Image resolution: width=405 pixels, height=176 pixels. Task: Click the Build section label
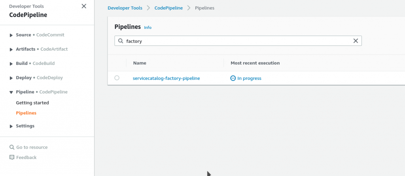coord(22,63)
